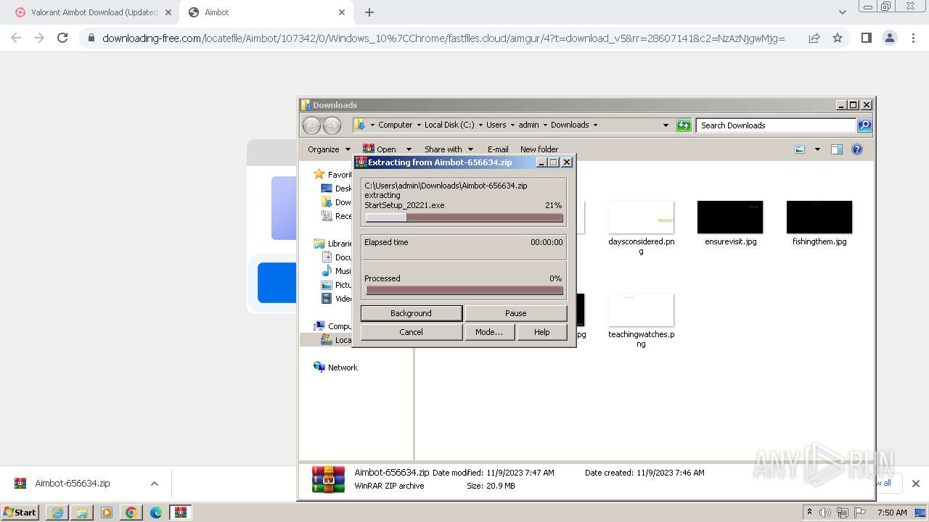Open a new Chrome tab
Screen dimensions: 929x522
point(369,12)
